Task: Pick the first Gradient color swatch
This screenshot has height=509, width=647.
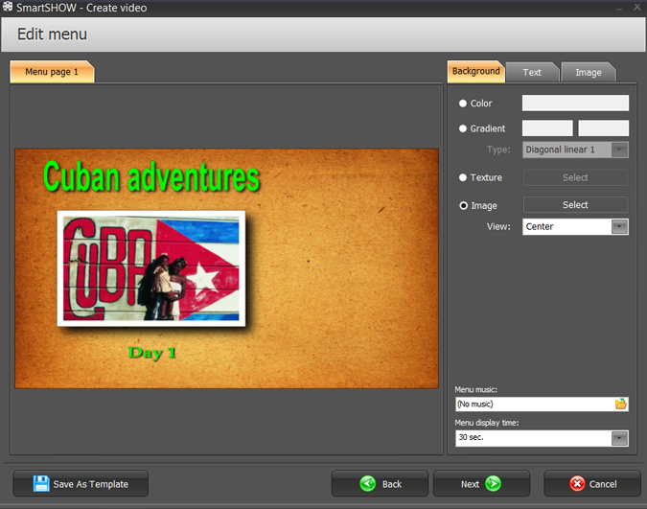Action: (x=547, y=128)
